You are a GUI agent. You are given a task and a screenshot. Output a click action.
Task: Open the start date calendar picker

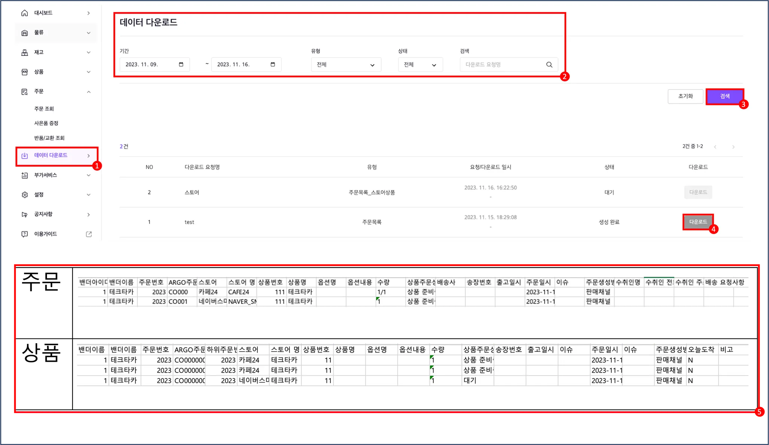181,65
